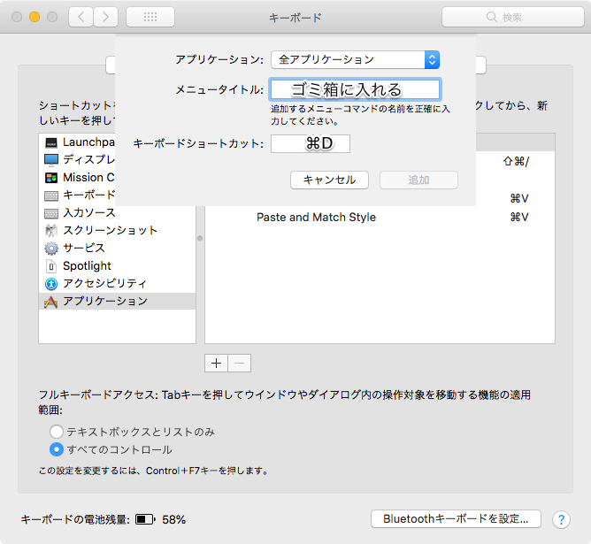
Task: Click the Launchpad icon in the sidebar list
Action: click(51, 142)
